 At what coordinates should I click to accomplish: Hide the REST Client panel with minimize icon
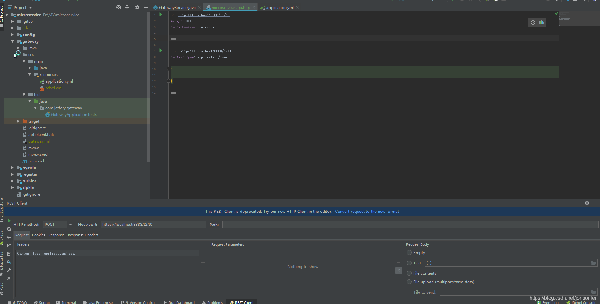(x=595, y=203)
